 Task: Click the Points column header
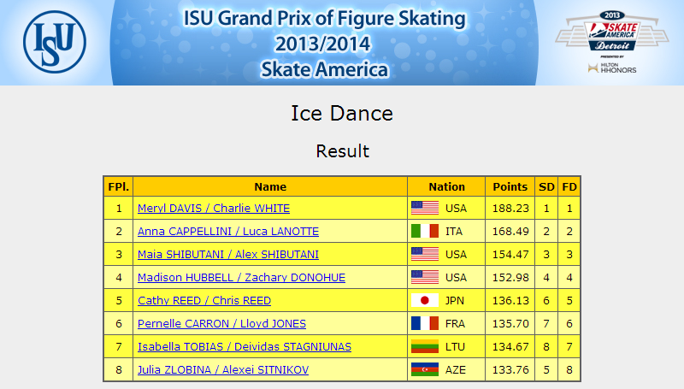[510, 186]
